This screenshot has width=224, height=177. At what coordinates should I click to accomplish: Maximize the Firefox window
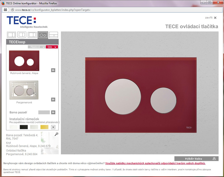pyautogui.click(x=209, y=3)
